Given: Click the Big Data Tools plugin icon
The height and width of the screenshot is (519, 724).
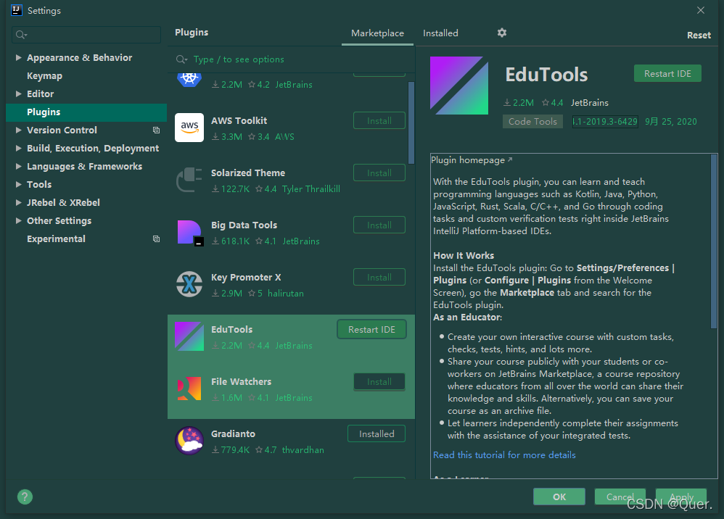Looking at the screenshot, I should 190,232.
